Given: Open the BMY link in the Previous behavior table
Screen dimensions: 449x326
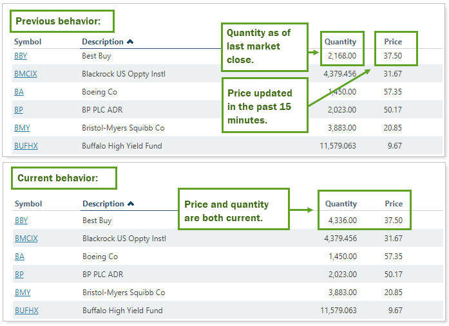Looking at the screenshot, I should pyautogui.click(x=22, y=128).
